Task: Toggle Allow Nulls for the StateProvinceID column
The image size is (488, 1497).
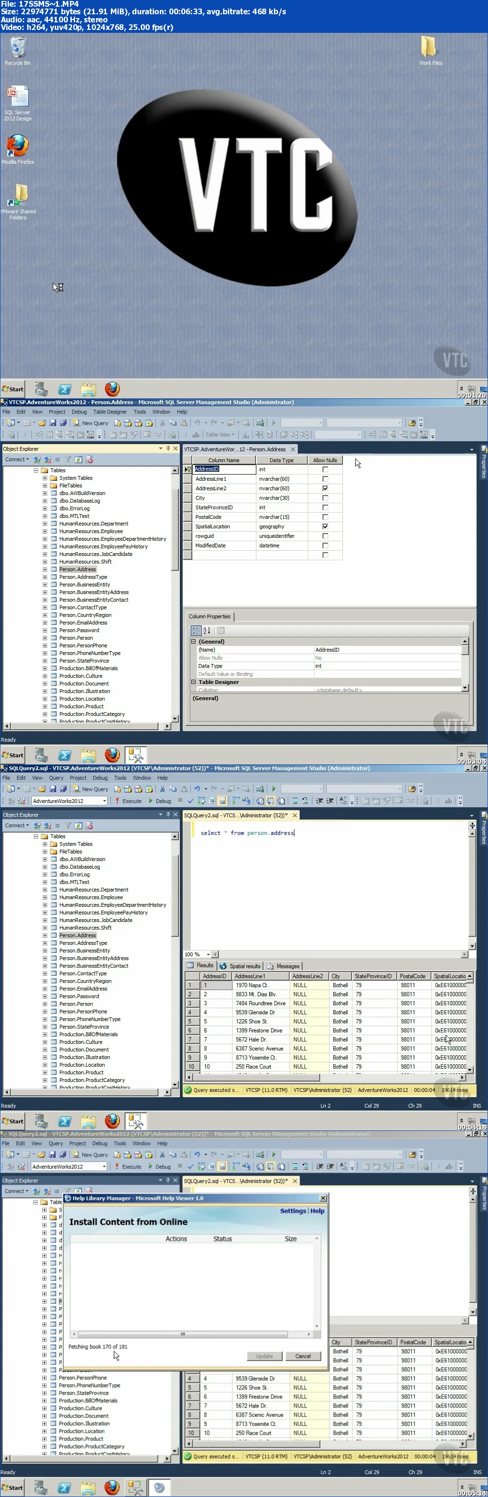Action: click(x=325, y=507)
